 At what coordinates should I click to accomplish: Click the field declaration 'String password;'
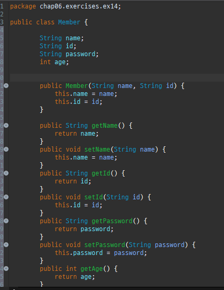pyautogui.click(x=69, y=54)
